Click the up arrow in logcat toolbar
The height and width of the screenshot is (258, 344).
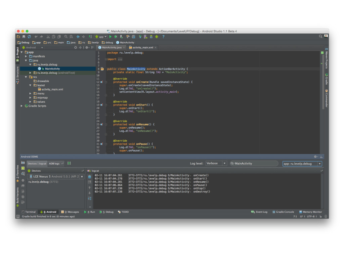click(89, 187)
